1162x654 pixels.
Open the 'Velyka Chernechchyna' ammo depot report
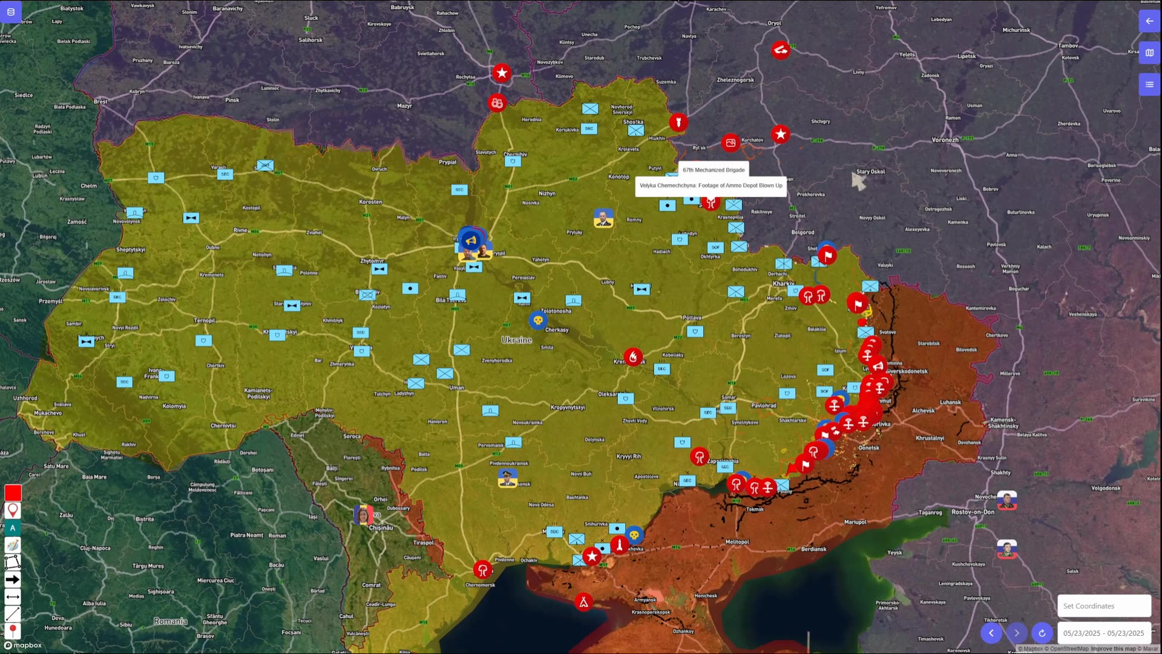(x=711, y=185)
